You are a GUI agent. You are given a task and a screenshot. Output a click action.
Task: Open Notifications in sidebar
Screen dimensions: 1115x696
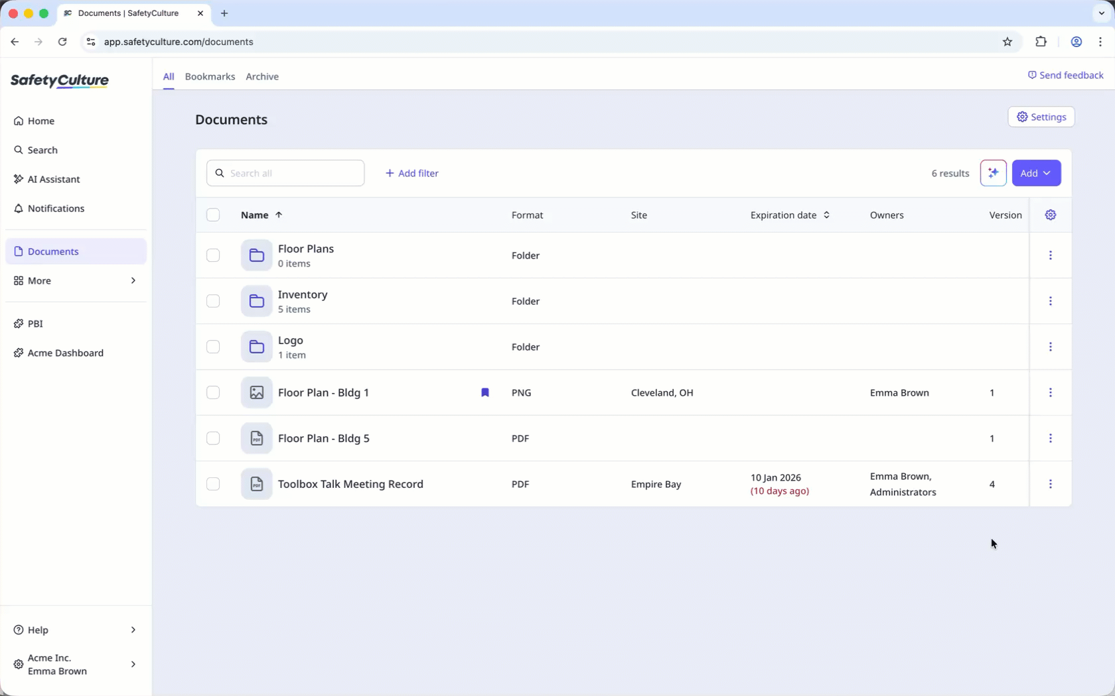[x=76, y=208]
